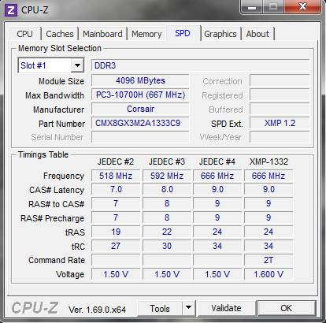Click the Module Size label
The width and height of the screenshot is (326, 323).
[x=61, y=81]
